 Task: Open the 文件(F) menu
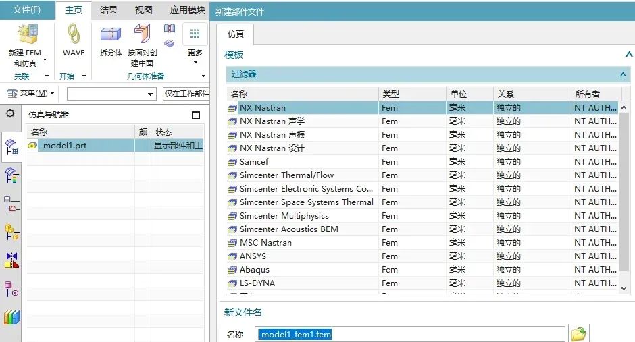click(x=27, y=9)
